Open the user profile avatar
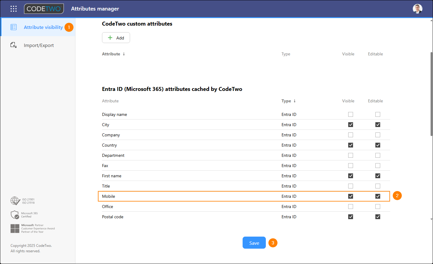 (417, 9)
